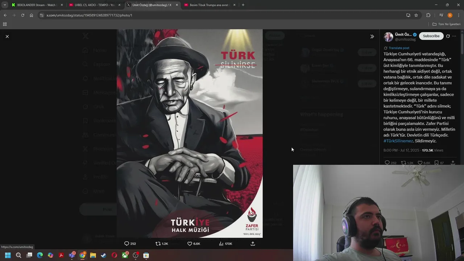This screenshot has width=464, height=261.
Task: Click the @umitozdag handle
Action: pos(405,39)
